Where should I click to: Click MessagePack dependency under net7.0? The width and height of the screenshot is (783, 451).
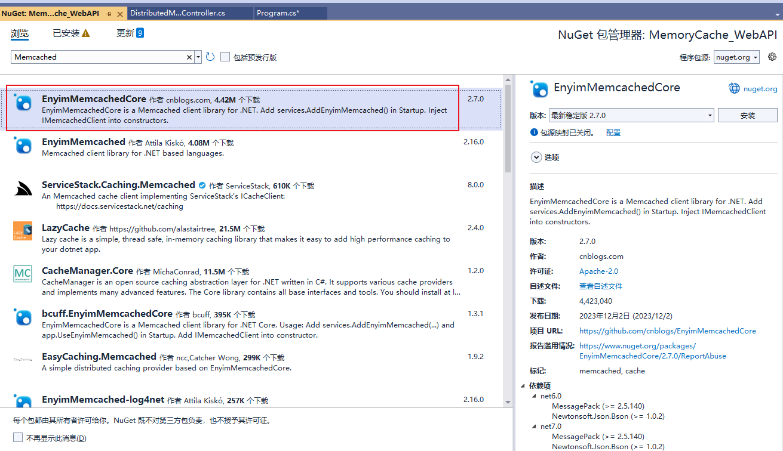coord(598,436)
